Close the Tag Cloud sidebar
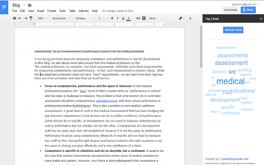Image resolution: width=264 pixels, height=165 pixels. point(261,19)
